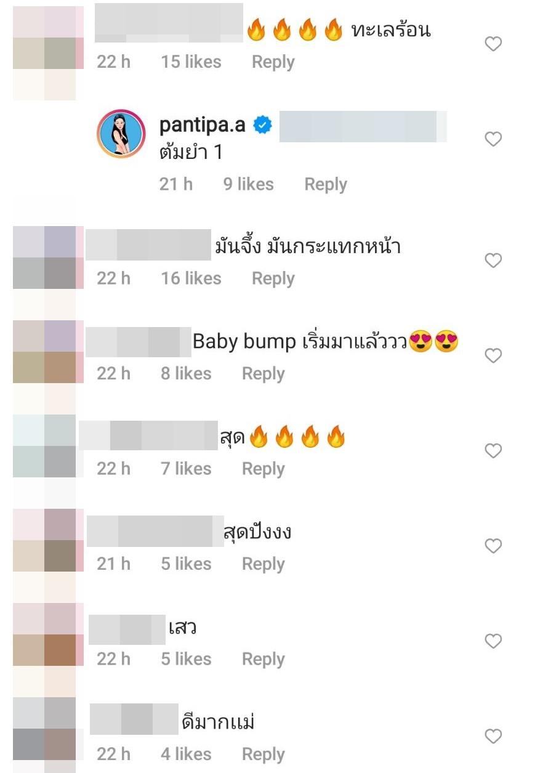The image size is (535, 773).
Task: Heart the ดีมากแม่ comment
Action: click(x=493, y=736)
